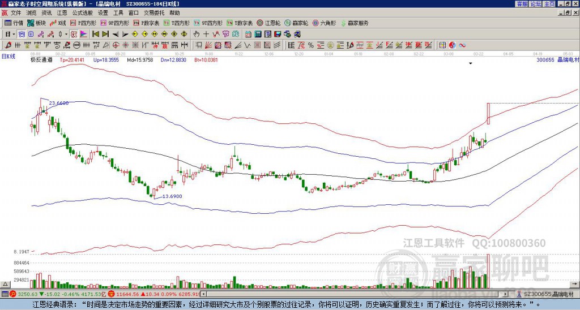This screenshot has height=310, width=580.
Task: Open the 9P四方形 tool
Action: click(114, 23)
